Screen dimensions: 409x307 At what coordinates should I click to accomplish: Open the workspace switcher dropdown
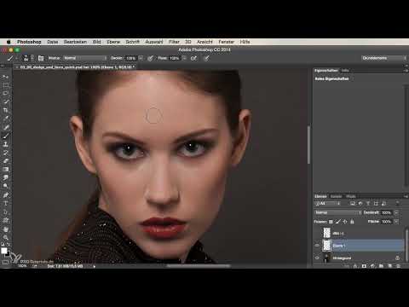coord(384,58)
